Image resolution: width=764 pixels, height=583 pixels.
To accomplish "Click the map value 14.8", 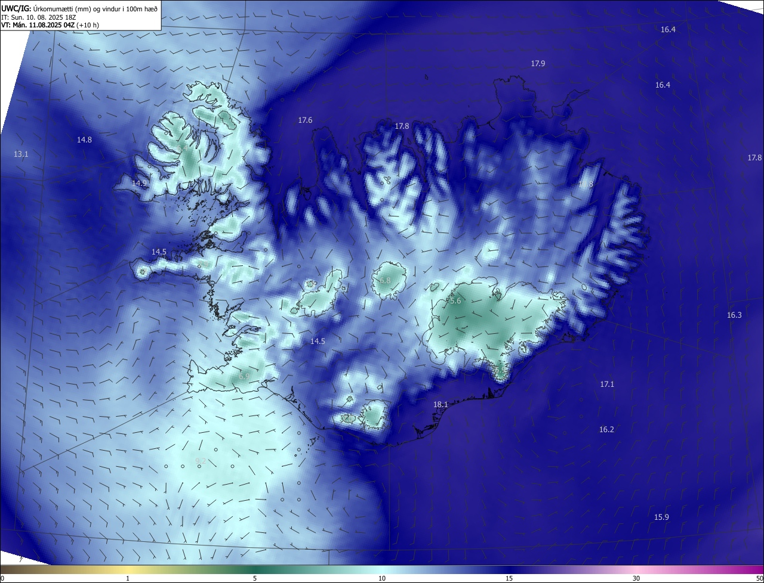I will 84,140.
